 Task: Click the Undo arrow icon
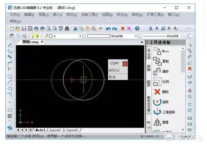108,28
